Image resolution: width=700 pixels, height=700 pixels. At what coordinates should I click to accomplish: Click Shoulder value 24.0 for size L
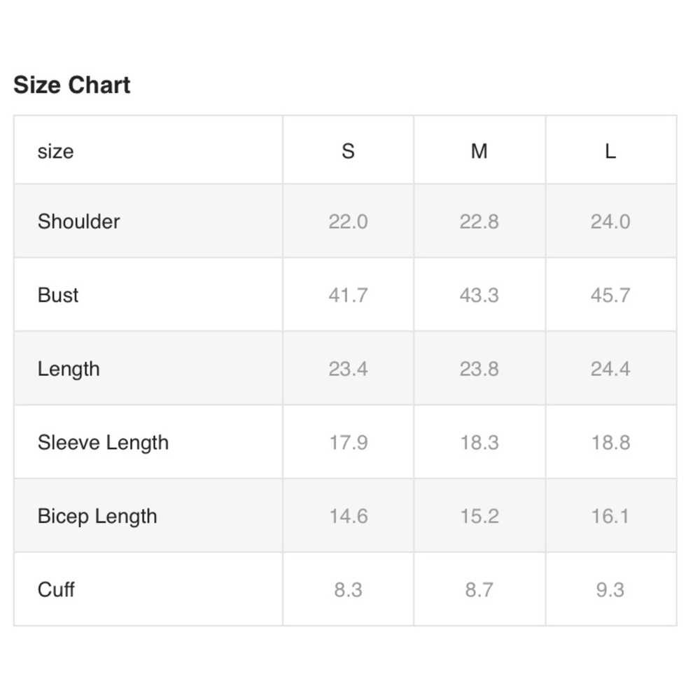coord(610,221)
